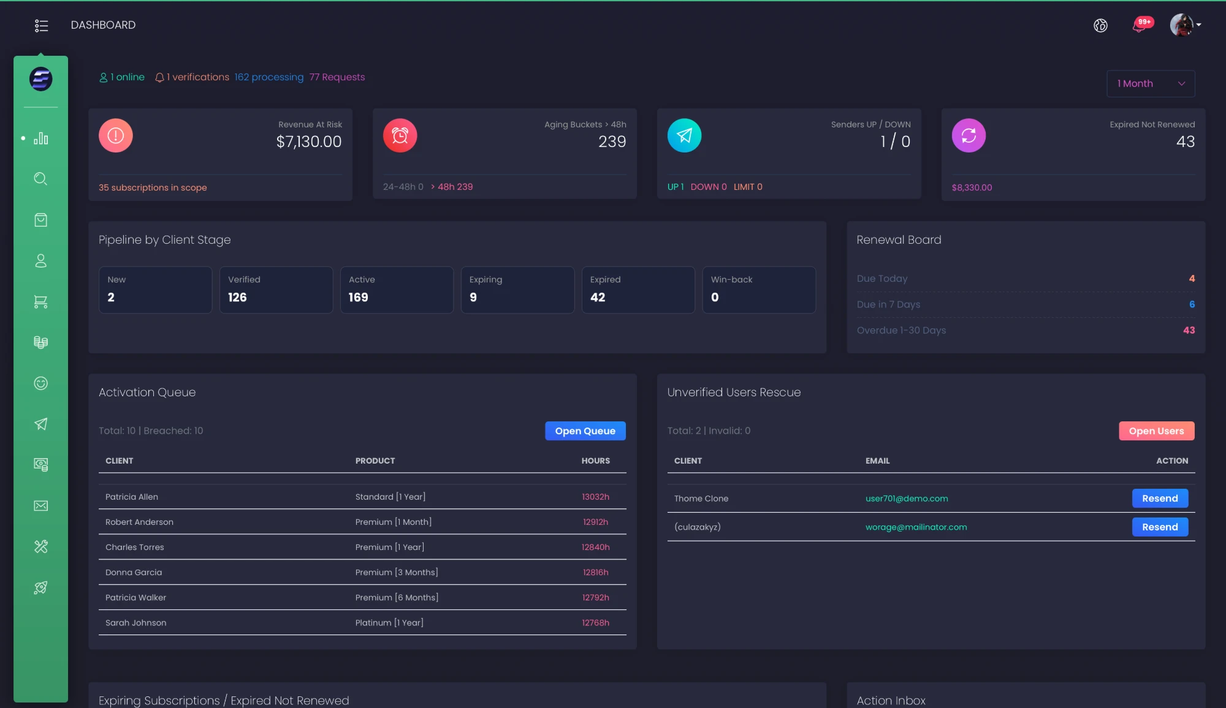Open the search magnifier sidebar icon
This screenshot has width=1226, height=708.
click(x=41, y=179)
